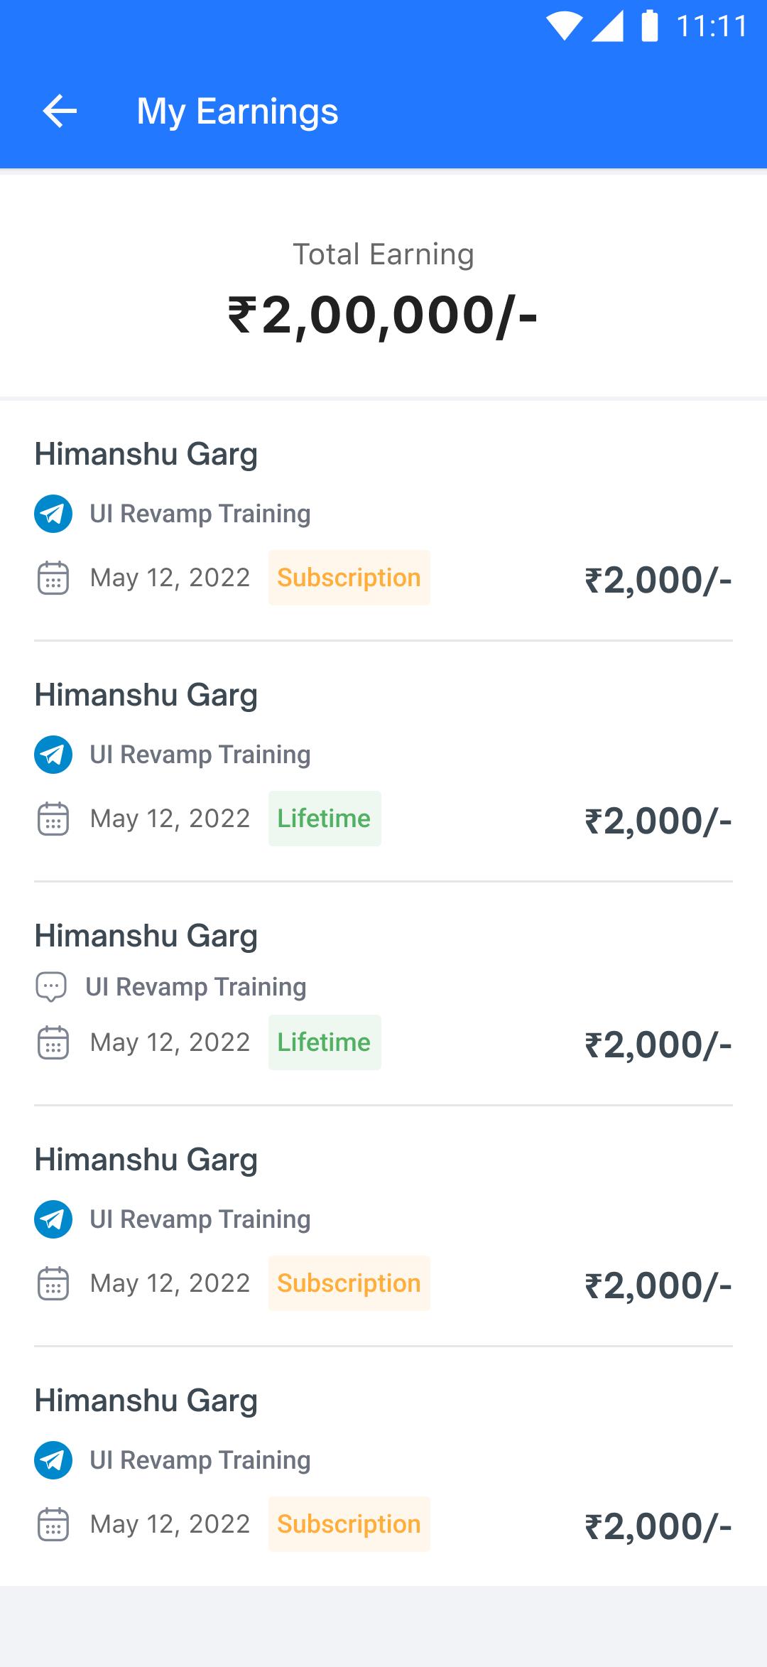This screenshot has height=1667, width=767.
Task: Go back using the arrow icon
Action: [60, 112]
